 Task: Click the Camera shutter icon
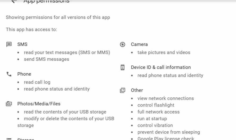[123, 44]
